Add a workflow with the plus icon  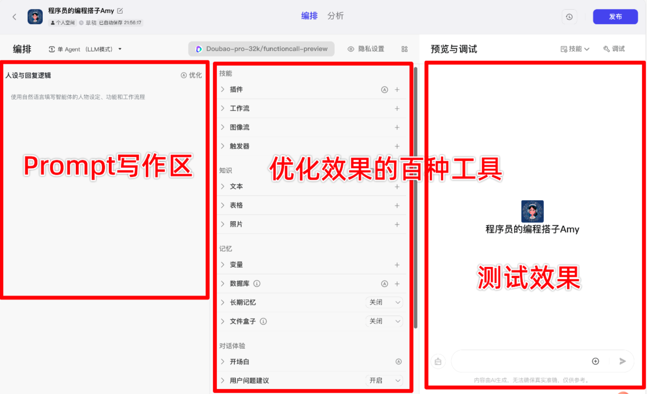click(397, 108)
